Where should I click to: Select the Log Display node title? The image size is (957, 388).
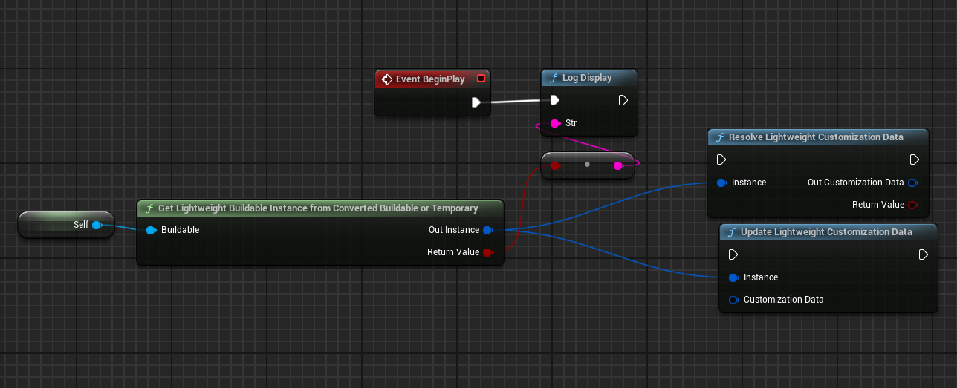pos(587,78)
